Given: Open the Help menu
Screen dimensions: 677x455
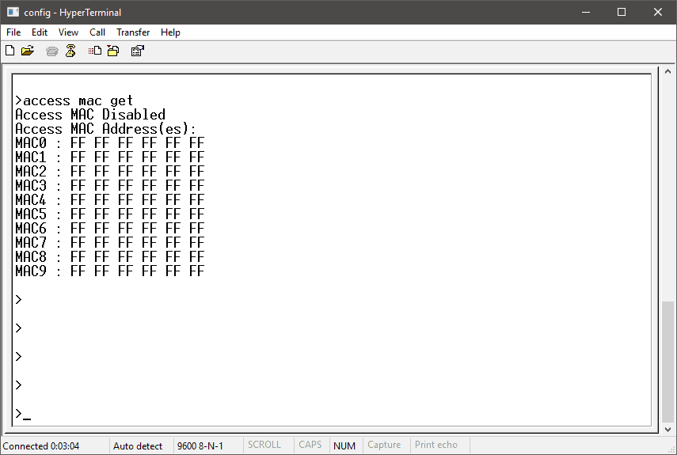Looking at the screenshot, I should [170, 32].
